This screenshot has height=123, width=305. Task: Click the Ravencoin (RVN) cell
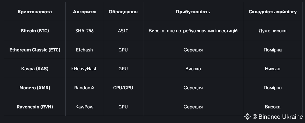pos(35,107)
